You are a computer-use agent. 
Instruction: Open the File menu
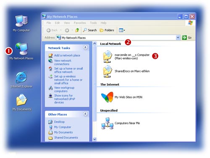point(49,23)
